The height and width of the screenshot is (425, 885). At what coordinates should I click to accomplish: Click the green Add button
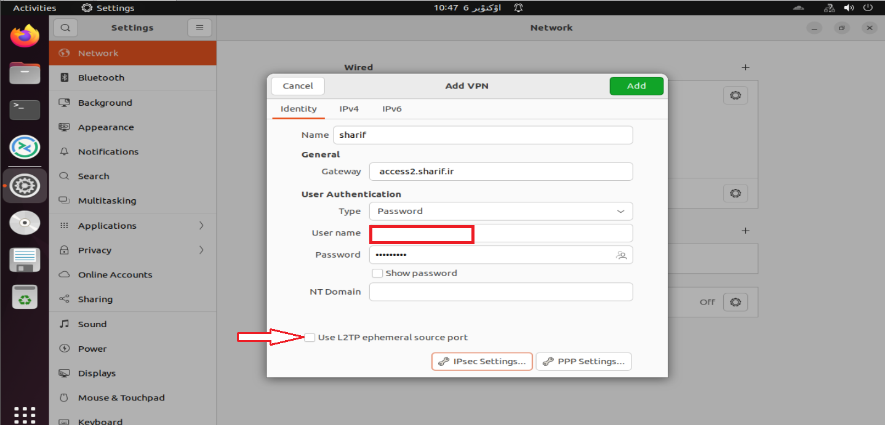click(x=636, y=86)
